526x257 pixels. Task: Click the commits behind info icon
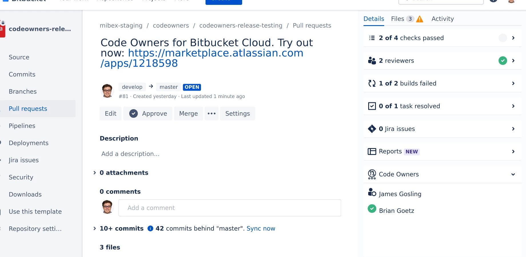pyautogui.click(x=150, y=228)
